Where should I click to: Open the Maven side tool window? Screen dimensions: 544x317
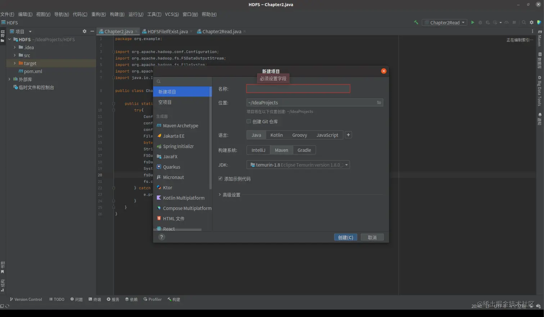pos(540,38)
